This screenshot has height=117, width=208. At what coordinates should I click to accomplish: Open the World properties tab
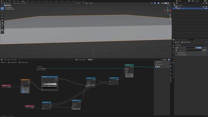pyautogui.click(x=173, y=55)
